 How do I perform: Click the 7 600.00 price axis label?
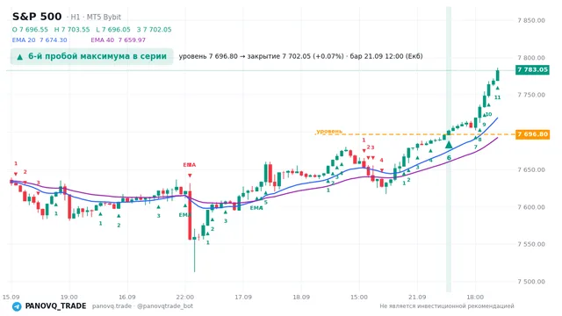pyautogui.click(x=531, y=207)
